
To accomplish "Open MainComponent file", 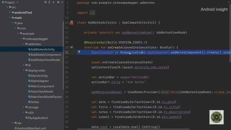I will [x=42, y=86].
